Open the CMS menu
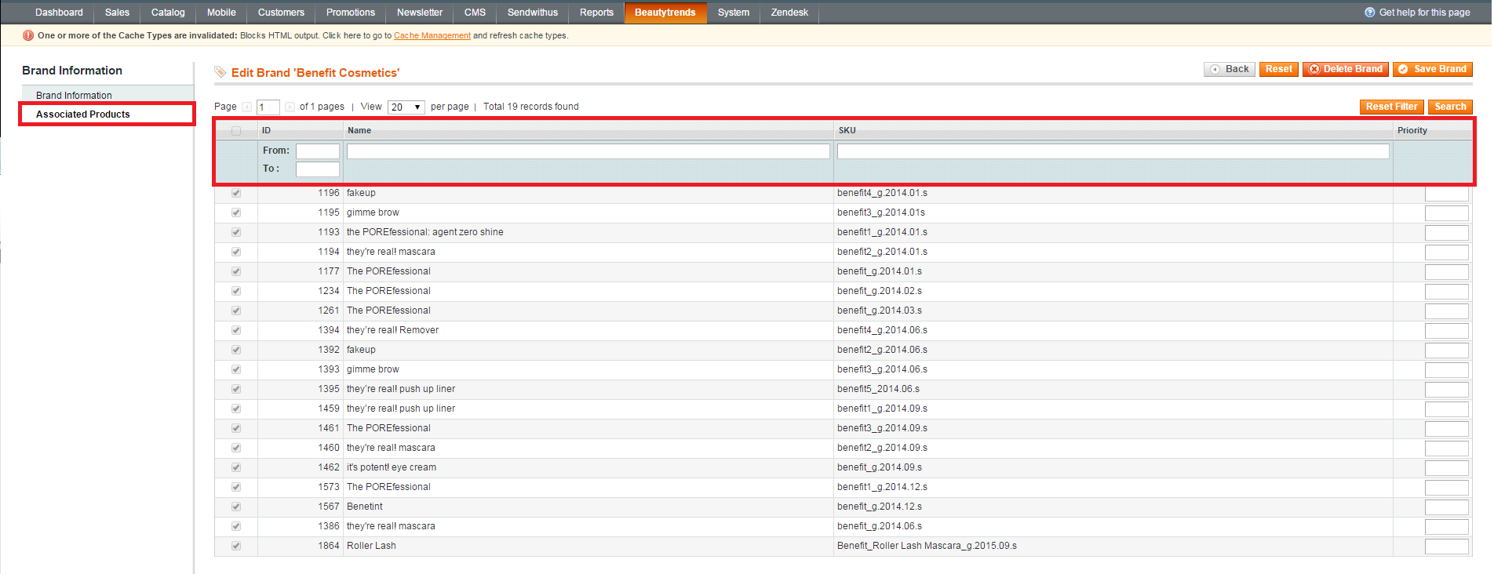The image size is (1494, 574). pyautogui.click(x=475, y=13)
